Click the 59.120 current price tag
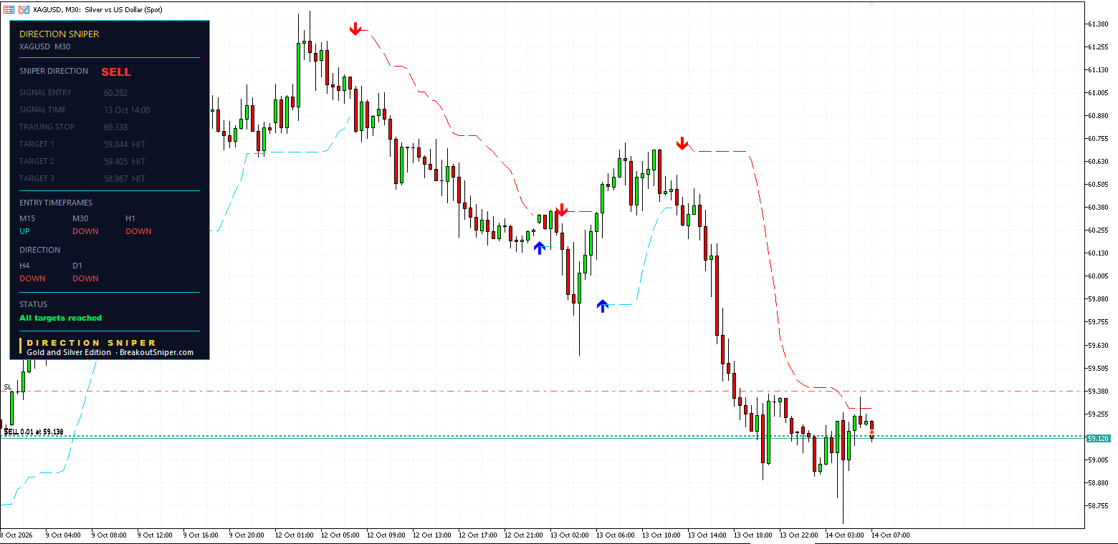 tap(1099, 438)
